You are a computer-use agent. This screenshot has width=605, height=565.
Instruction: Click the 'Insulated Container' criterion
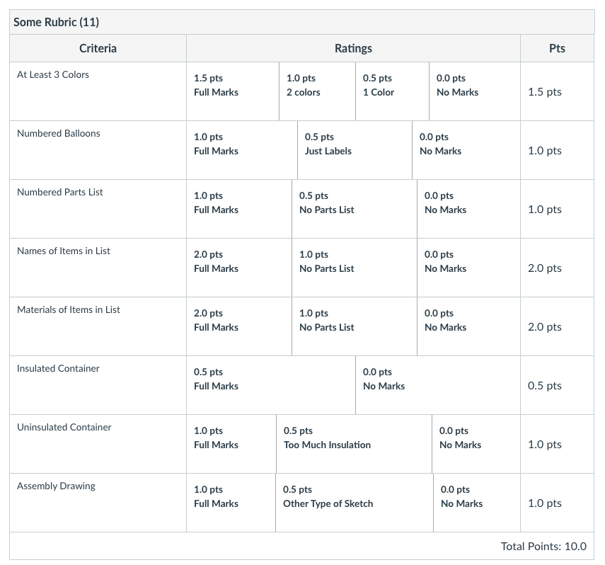[58, 368]
